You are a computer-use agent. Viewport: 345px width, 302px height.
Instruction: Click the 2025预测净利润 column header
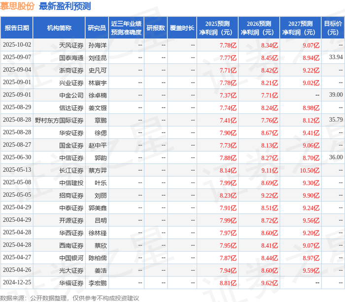pos(217,28)
